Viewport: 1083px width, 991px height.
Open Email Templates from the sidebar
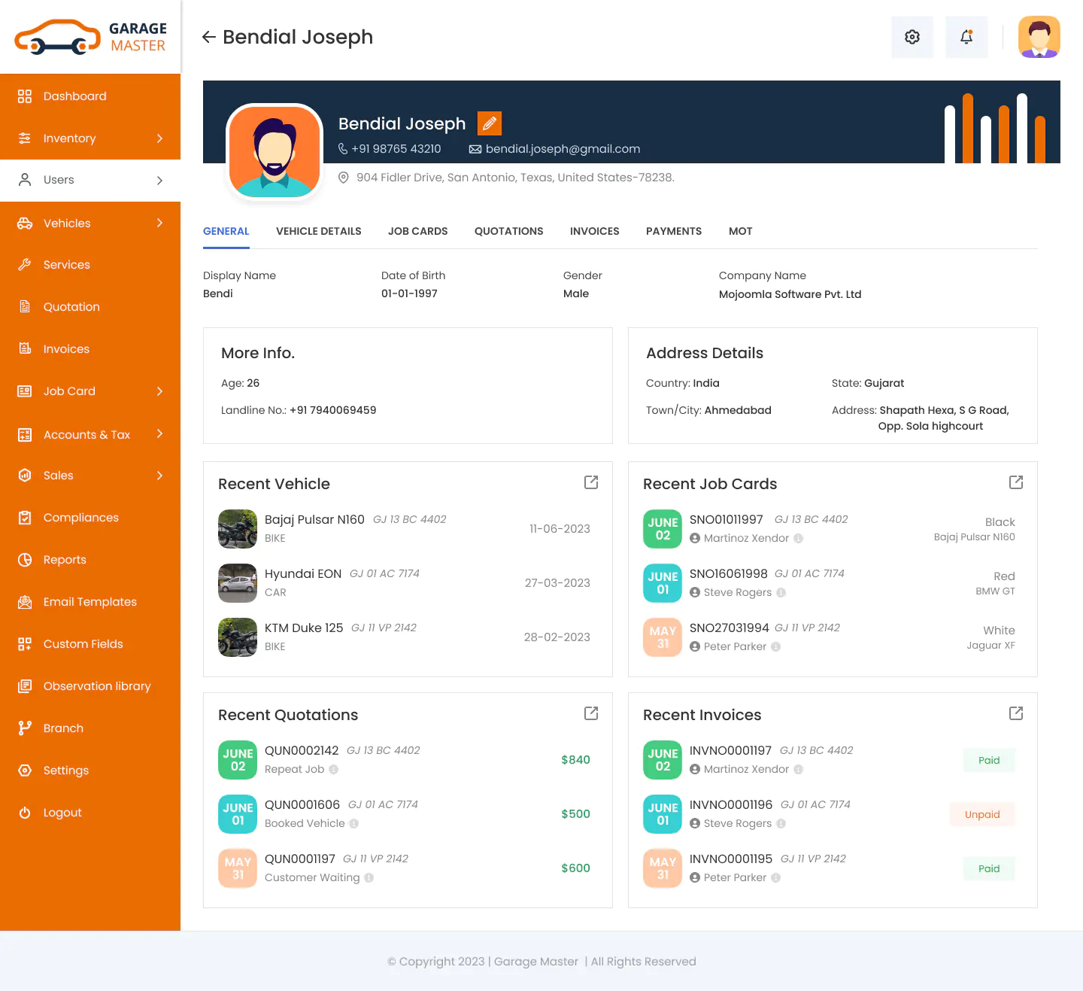tap(24, 601)
